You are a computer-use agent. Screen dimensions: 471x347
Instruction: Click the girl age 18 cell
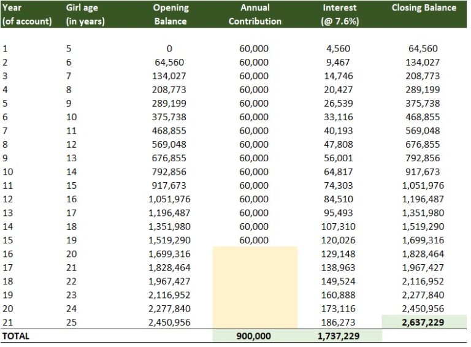point(72,226)
